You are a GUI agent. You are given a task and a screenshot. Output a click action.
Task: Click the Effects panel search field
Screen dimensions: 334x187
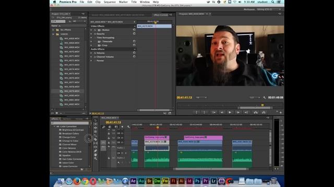click(x=70, y=123)
